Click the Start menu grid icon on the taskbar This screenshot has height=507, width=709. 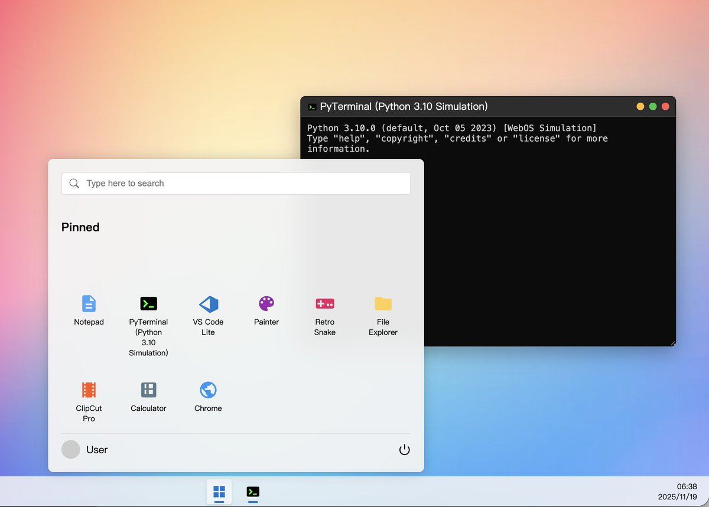(219, 492)
